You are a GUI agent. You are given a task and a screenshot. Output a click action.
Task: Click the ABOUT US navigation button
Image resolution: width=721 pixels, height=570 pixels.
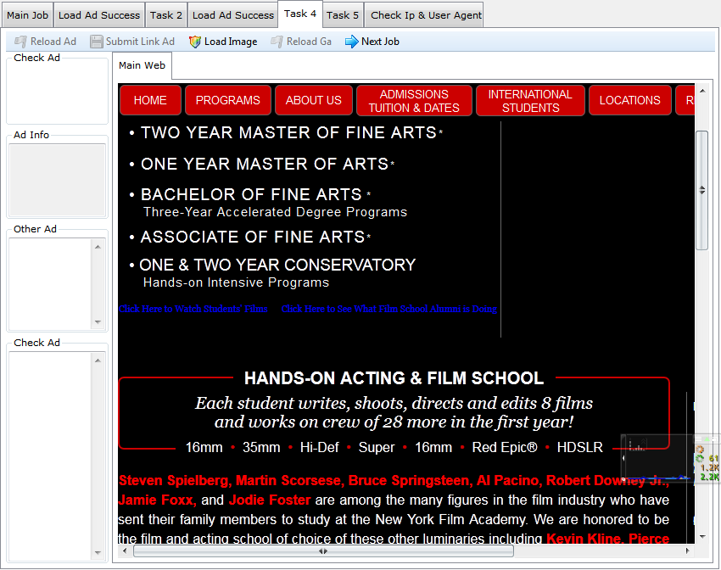pyautogui.click(x=314, y=100)
